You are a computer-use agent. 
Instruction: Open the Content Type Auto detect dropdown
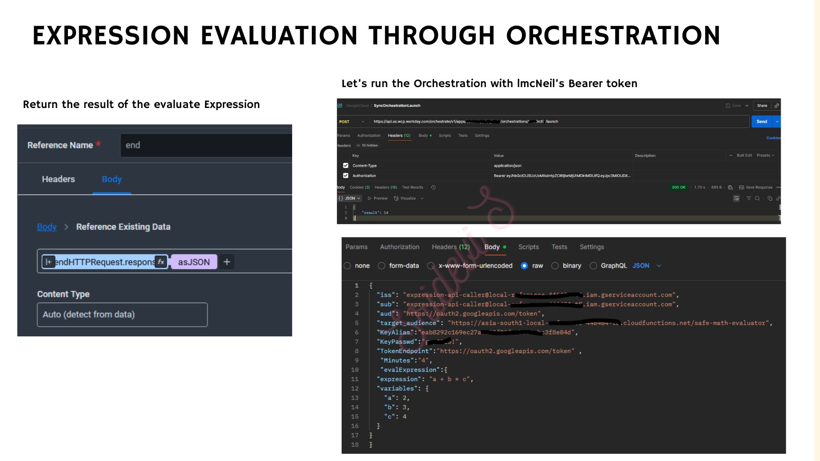[122, 315]
